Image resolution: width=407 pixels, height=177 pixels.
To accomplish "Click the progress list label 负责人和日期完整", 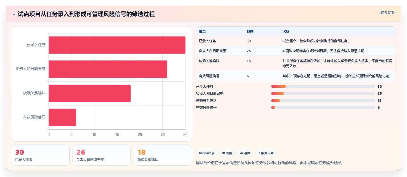I will click(x=210, y=93).
